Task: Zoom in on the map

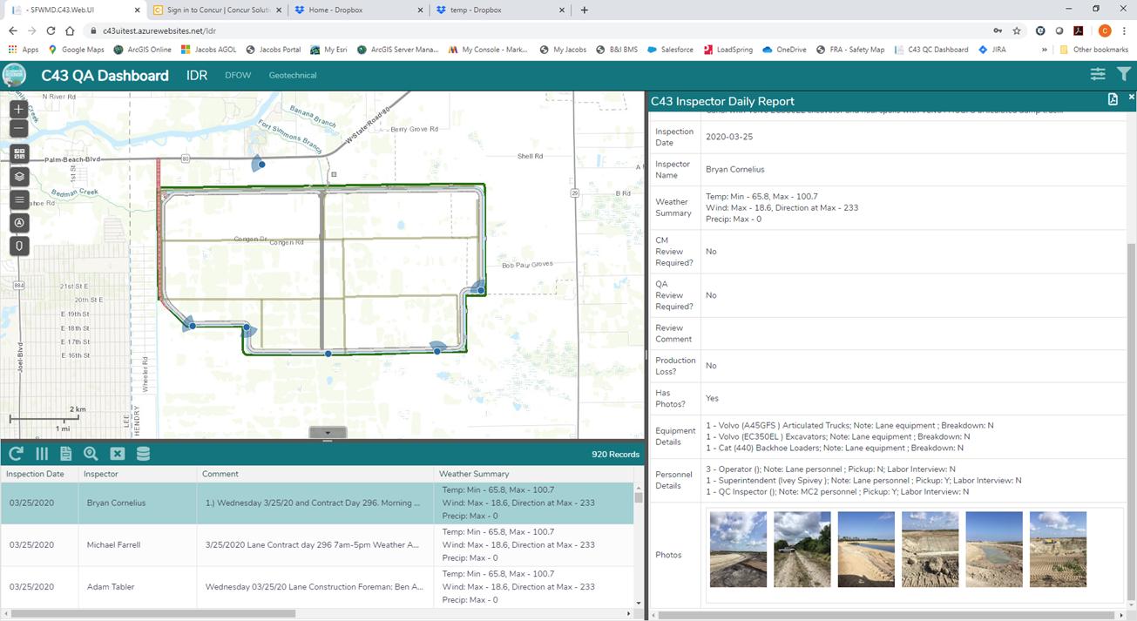Action: [19, 110]
